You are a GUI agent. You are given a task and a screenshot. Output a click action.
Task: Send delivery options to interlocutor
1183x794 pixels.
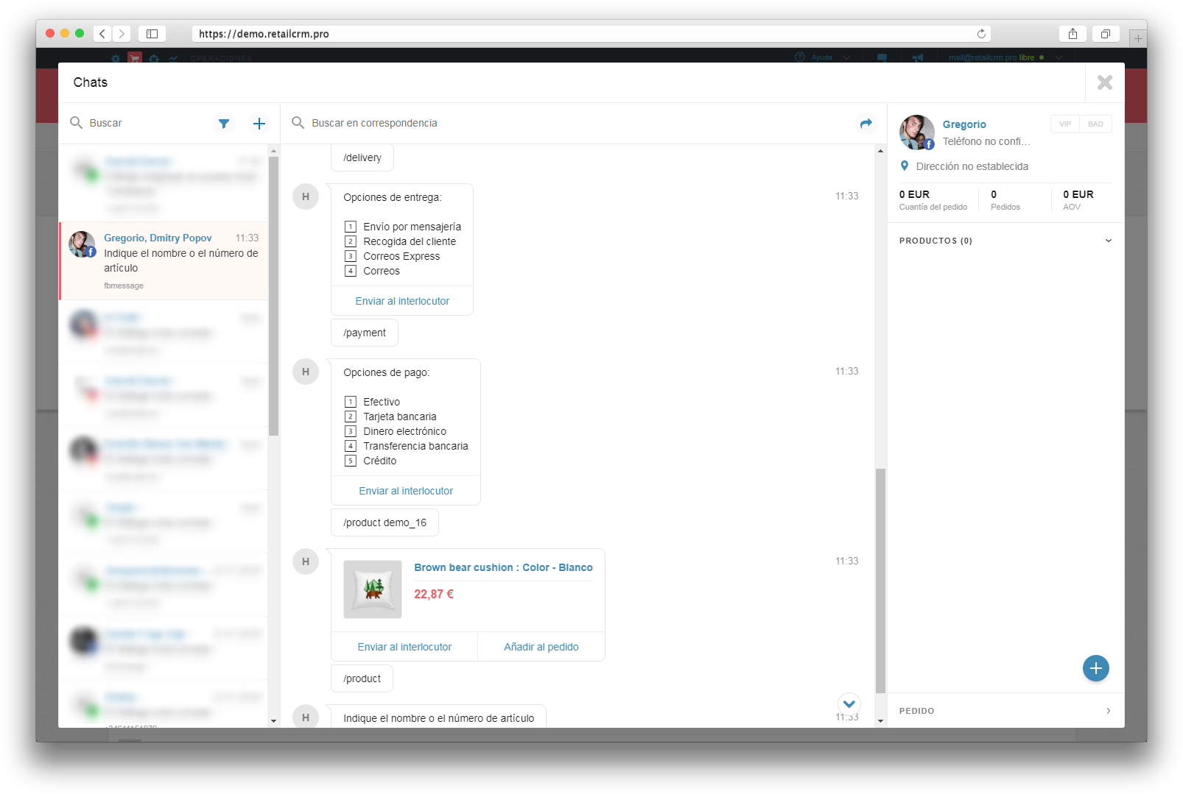(x=402, y=301)
